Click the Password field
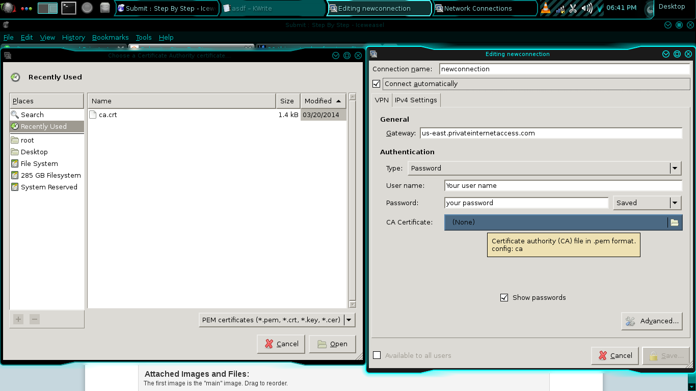This screenshot has height=391, width=696. [526, 203]
